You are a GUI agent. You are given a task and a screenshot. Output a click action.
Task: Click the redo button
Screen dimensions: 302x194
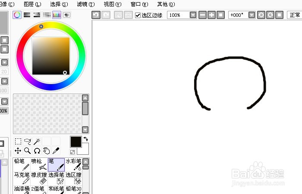pos(106,15)
